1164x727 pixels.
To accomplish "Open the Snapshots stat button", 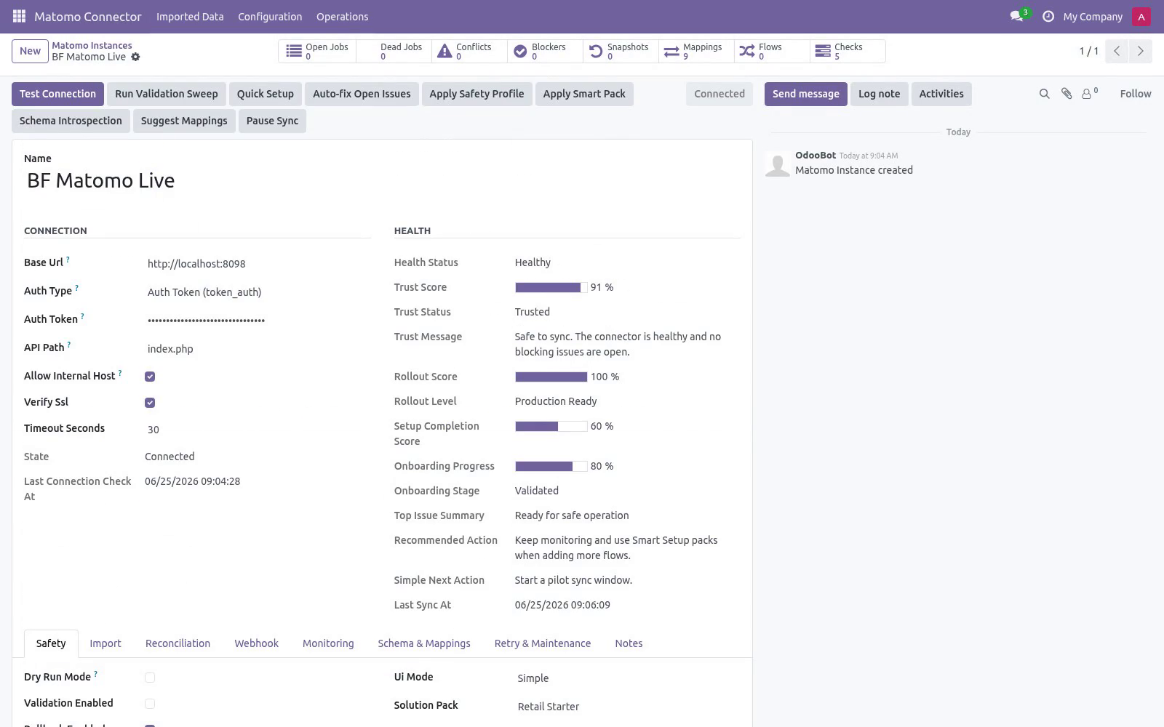I will [621, 51].
